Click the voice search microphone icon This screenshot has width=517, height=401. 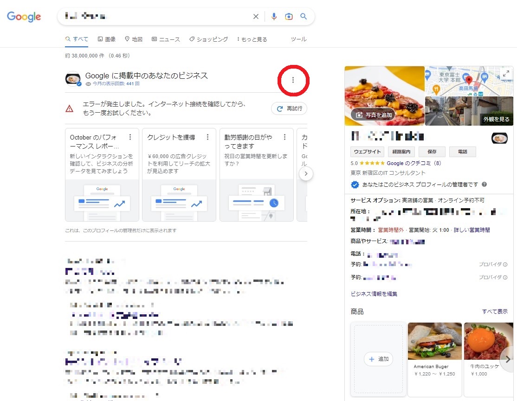pos(274,17)
